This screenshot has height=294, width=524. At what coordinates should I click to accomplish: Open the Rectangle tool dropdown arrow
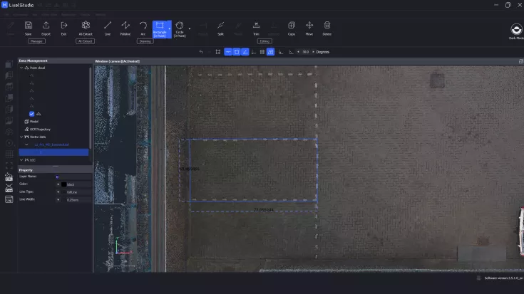coord(169,27)
